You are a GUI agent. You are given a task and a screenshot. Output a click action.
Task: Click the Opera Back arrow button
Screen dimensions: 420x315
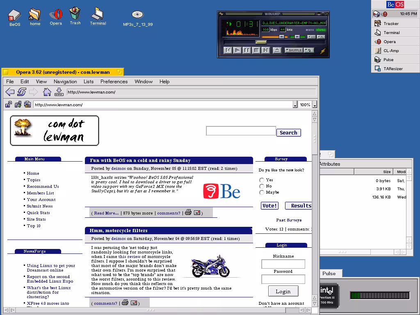tap(10, 92)
